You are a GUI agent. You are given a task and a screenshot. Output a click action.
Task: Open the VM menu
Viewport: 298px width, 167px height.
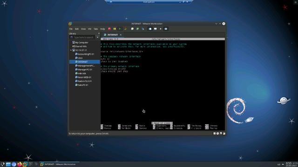(89, 29)
